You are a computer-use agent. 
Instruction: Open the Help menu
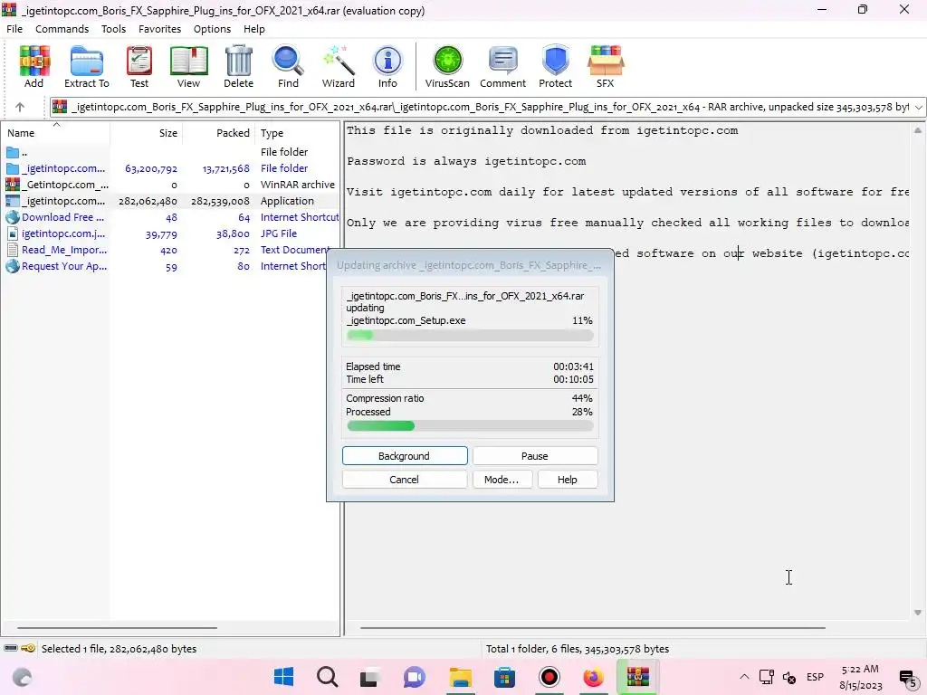[254, 29]
